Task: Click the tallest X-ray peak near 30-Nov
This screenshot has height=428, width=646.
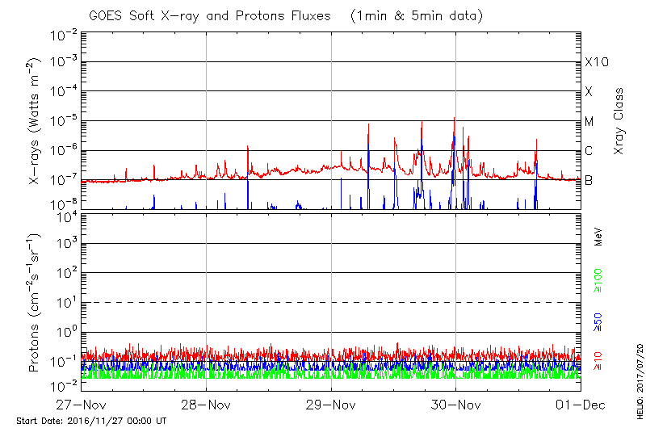Action: point(454,120)
